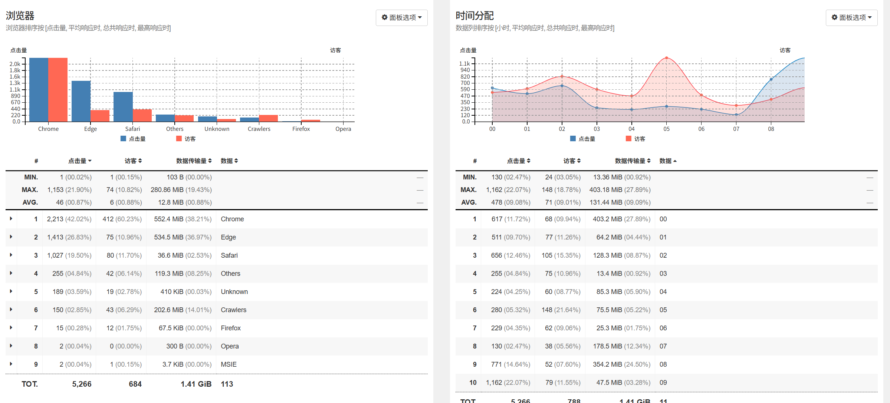Click the hour 05 visitors peak point
The image size is (890, 403).
(666, 58)
